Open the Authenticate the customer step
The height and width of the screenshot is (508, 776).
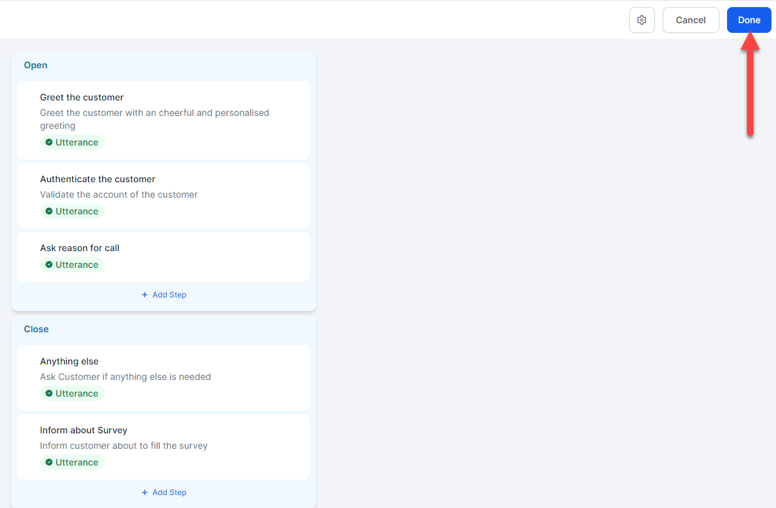[x=98, y=179]
